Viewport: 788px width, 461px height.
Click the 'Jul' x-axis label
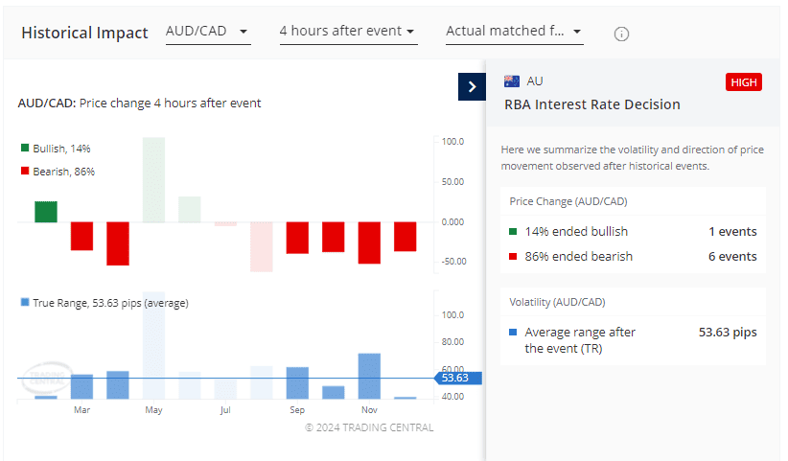225,410
